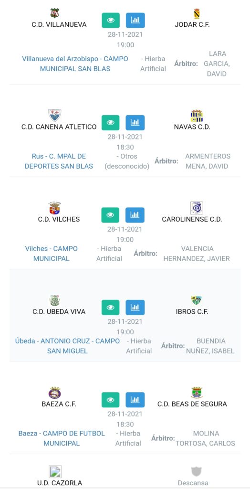Select the Navas C.D. team crest
The height and width of the screenshot is (489, 250).
(x=197, y=116)
